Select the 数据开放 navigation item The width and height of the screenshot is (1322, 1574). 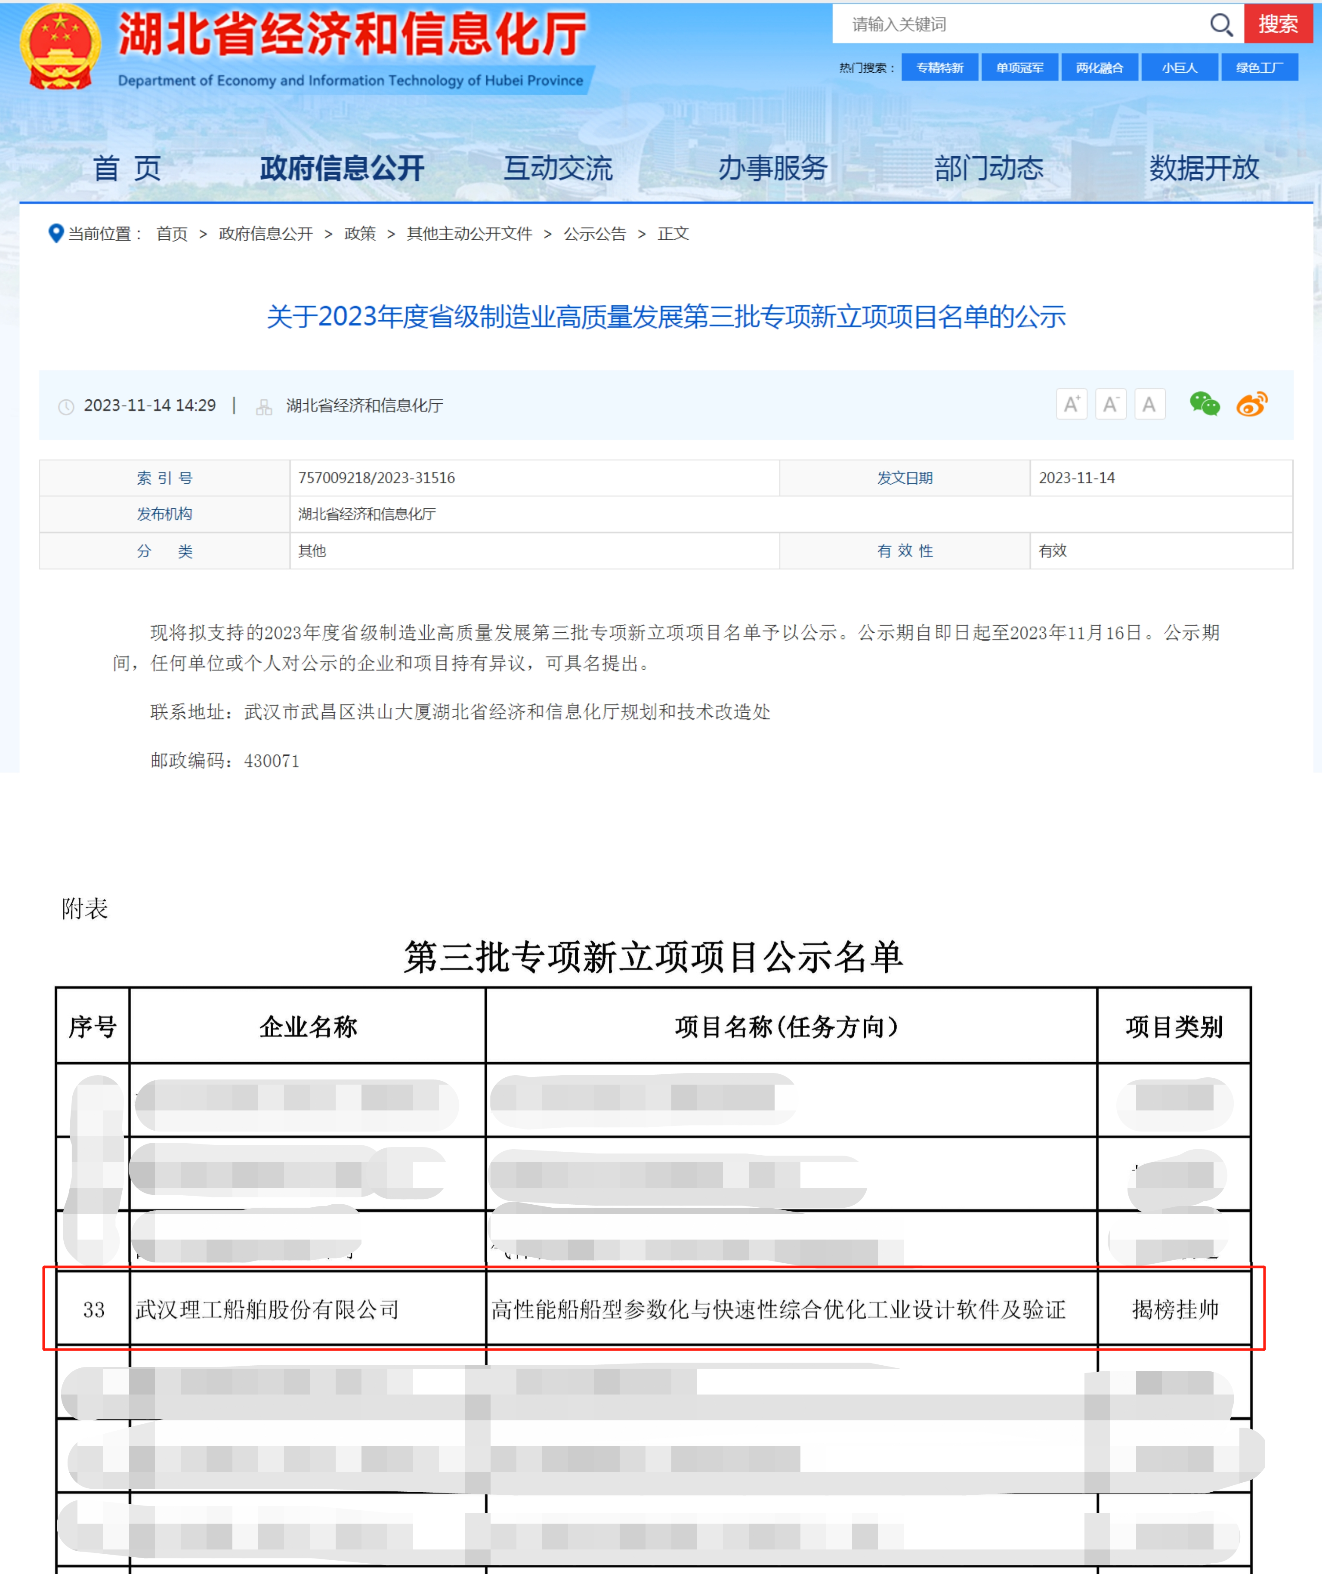tap(1204, 168)
